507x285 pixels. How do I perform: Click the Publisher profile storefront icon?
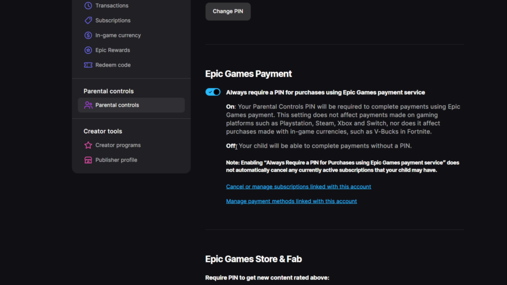(88, 160)
